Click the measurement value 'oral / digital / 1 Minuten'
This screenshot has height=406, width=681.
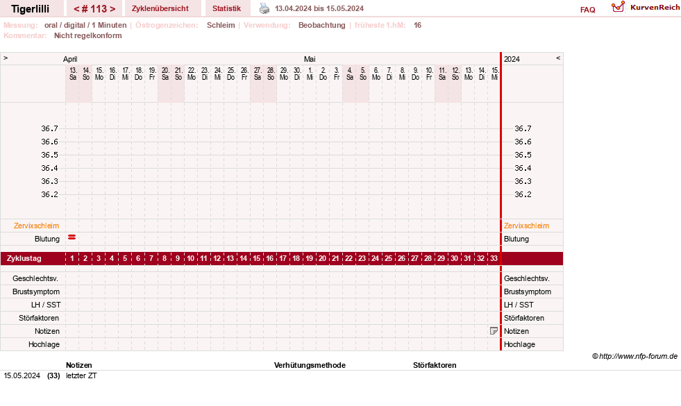(x=85, y=25)
